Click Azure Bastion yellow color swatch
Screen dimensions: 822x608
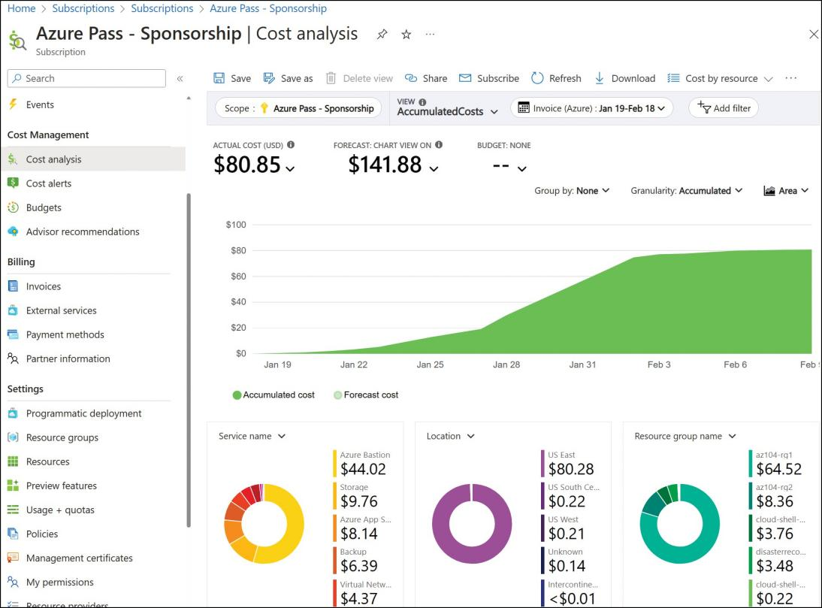tap(334, 464)
